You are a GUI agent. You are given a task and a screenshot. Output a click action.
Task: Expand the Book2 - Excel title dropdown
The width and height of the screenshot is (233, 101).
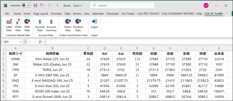tap(81, 5)
